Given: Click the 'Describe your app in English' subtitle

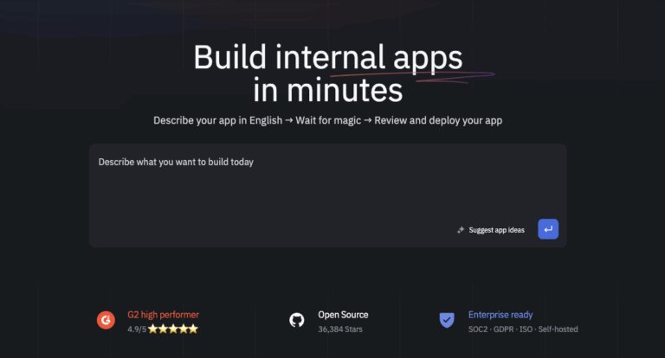Looking at the screenshot, I should [x=217, y=120].
